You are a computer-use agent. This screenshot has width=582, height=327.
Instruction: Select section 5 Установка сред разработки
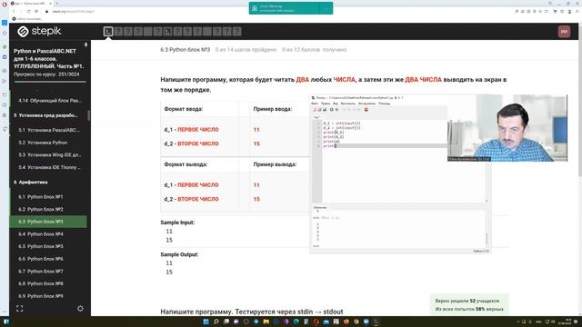point(45,115)
